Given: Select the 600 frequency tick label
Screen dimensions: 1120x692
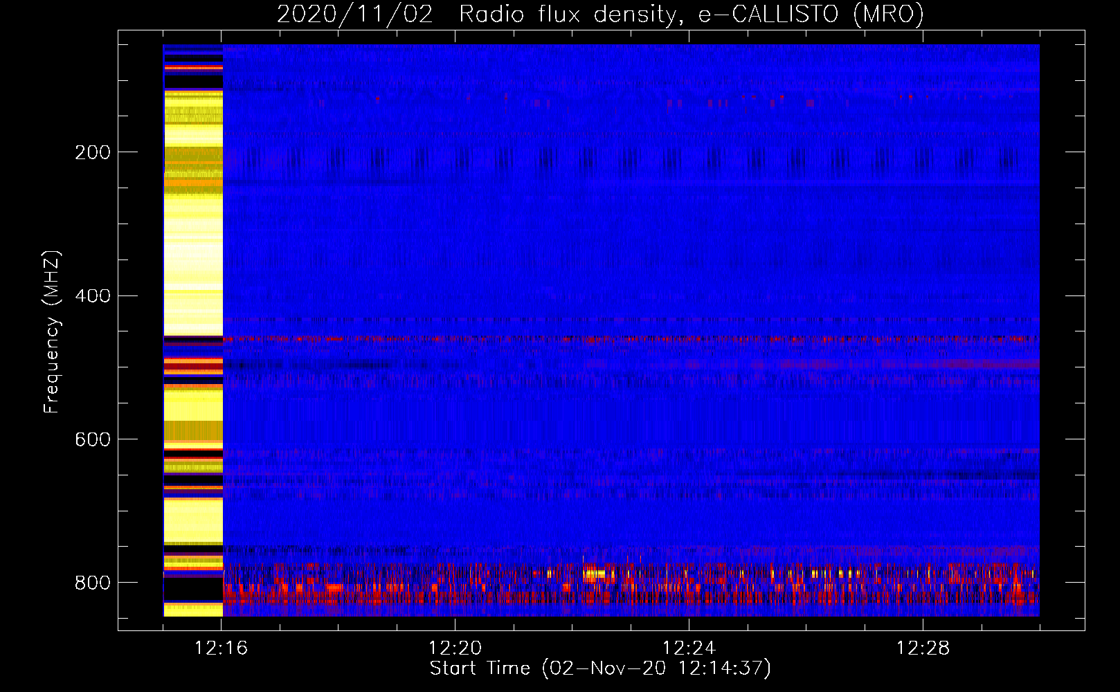Looking at the screenshot, I should [92, 440].
